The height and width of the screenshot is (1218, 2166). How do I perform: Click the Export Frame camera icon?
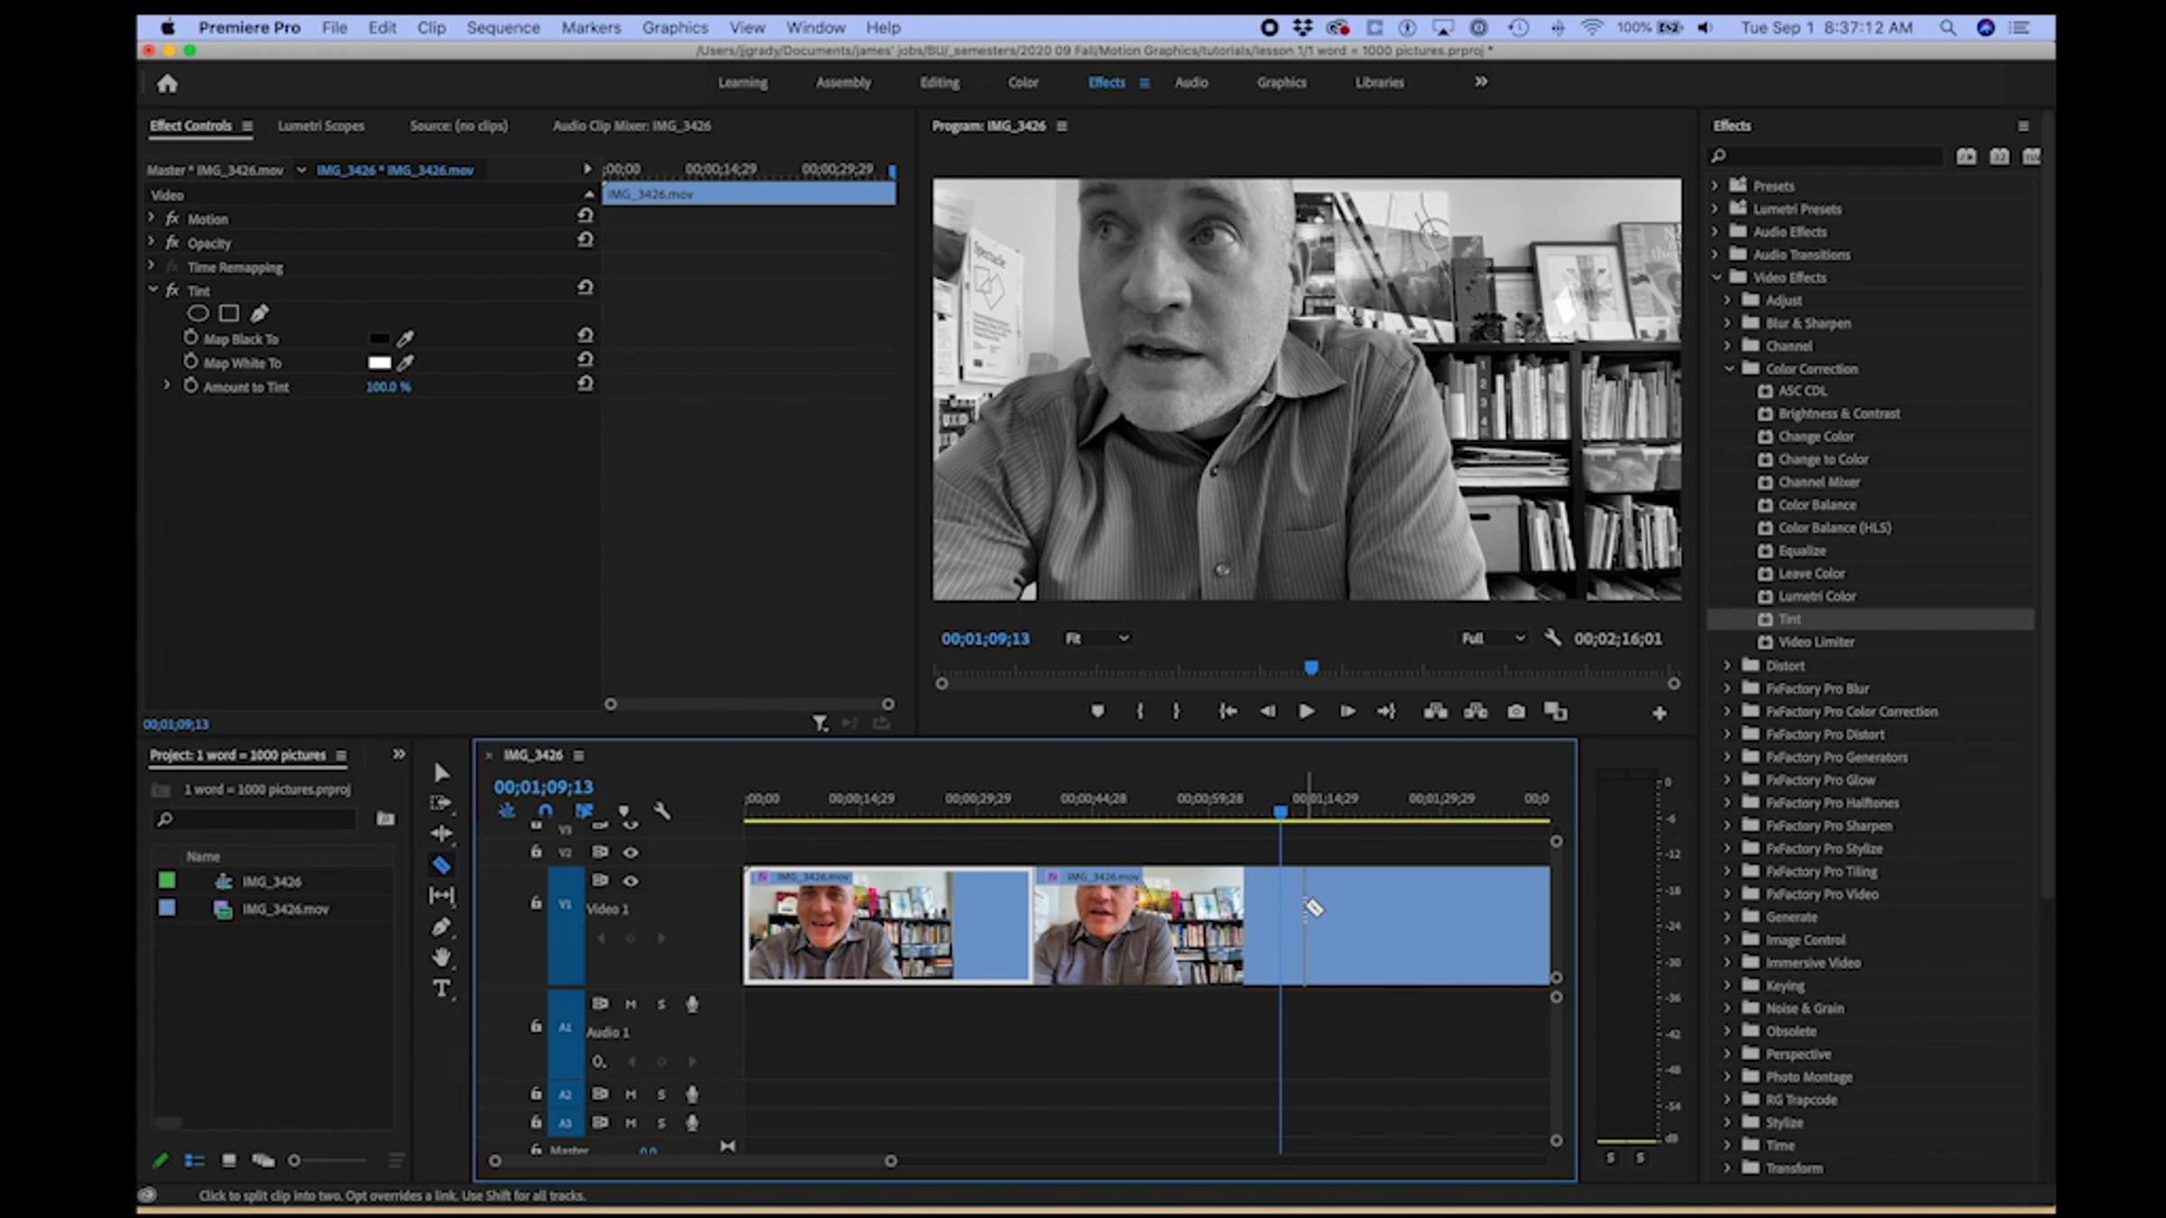pos(1516,712)
